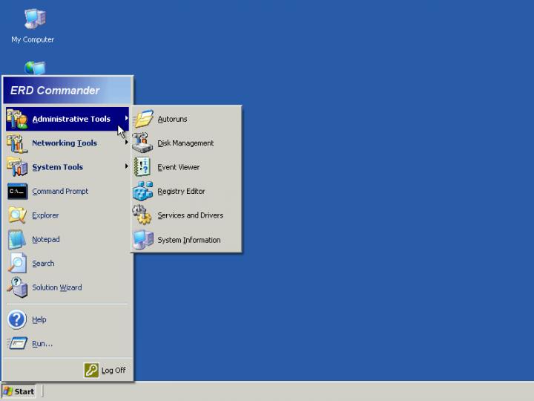534x401 pixels.
Task: Click the Start button on taskbar
Action: click(19, 391)
